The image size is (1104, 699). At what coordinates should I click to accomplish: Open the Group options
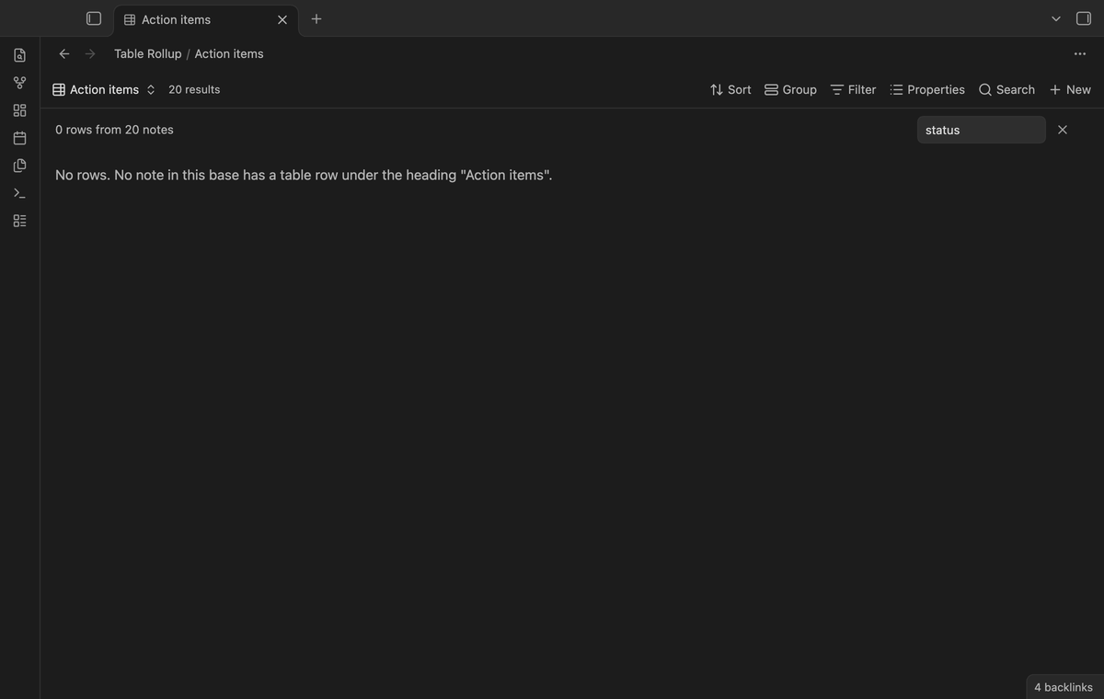coord(790,89)
